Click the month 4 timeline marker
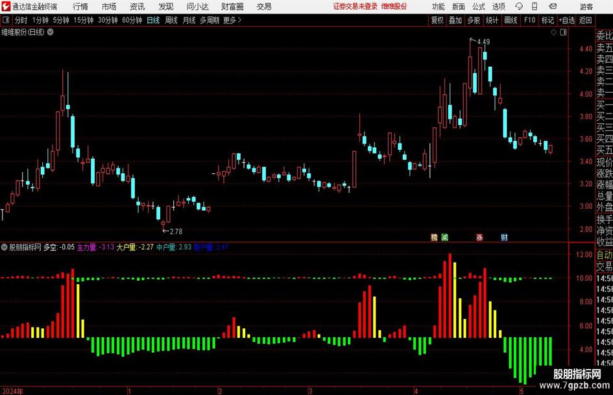 [x=416, y=391]
